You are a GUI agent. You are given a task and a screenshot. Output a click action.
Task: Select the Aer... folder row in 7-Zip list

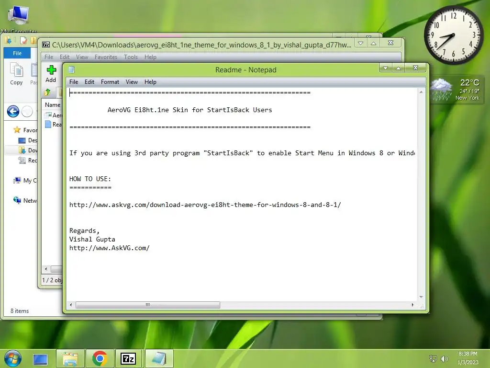(53, 115)
